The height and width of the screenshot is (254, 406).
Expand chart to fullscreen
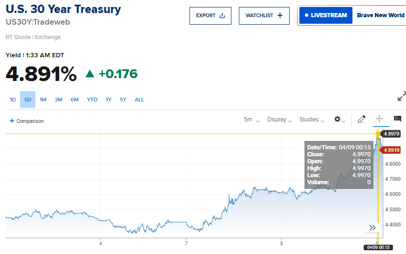coord(401,96)
